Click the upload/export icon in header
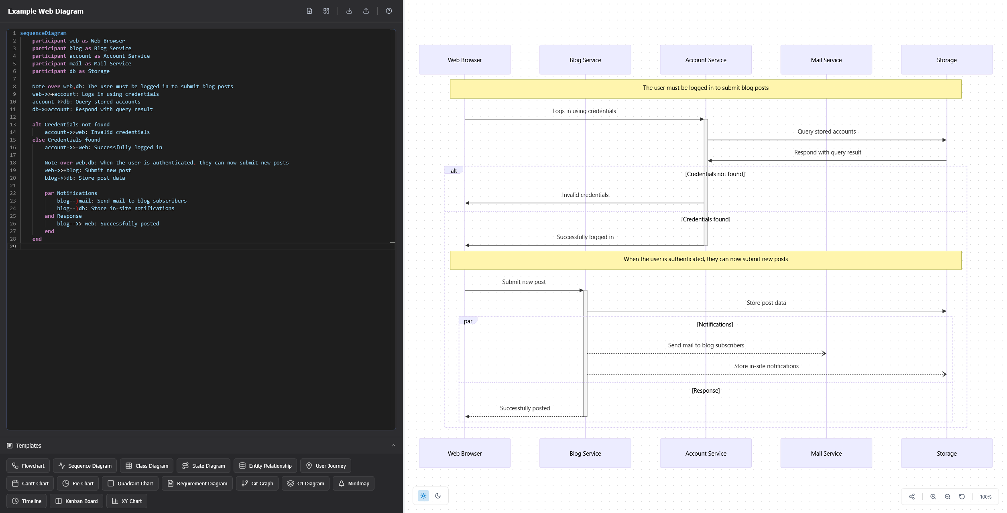Image resolution: width=1007 pixels, height=513 pixels. click(366, 11)
